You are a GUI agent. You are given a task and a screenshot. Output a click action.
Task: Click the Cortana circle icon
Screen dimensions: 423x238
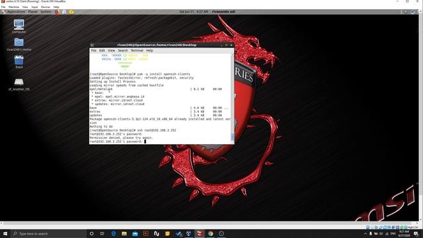91,233
